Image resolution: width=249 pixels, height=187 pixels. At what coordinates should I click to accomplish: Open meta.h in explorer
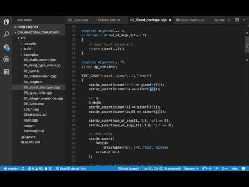pyautogui.click(x=29, y=126)
